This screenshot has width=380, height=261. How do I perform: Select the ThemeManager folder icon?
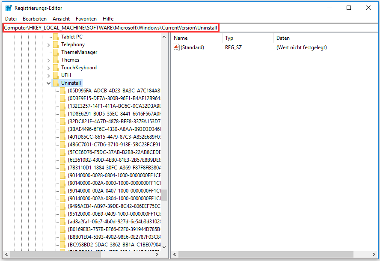point(56,52)
